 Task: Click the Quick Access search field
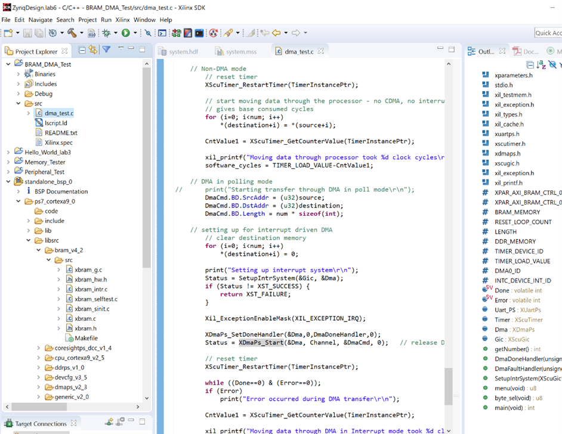pyautogui.click(x=548, y=33)
